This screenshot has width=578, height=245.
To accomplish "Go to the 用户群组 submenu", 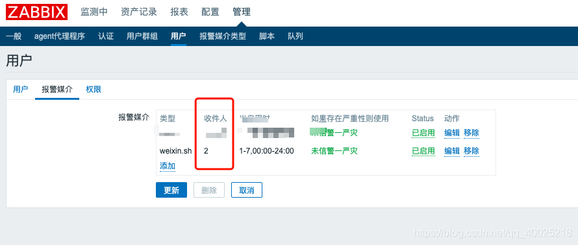I will pos(142,36).
